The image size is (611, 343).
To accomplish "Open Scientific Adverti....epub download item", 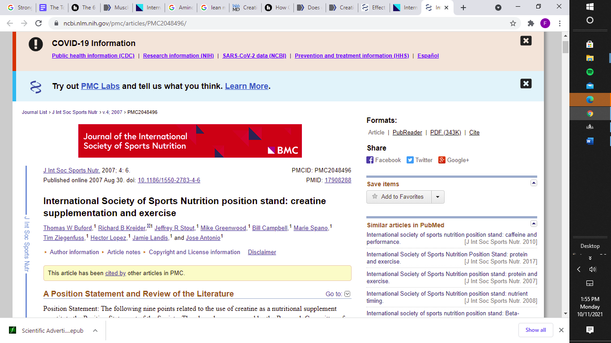I will click(46, 330).
